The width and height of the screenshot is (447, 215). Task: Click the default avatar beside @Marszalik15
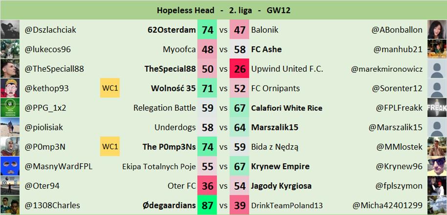click(x=437, y=128)
